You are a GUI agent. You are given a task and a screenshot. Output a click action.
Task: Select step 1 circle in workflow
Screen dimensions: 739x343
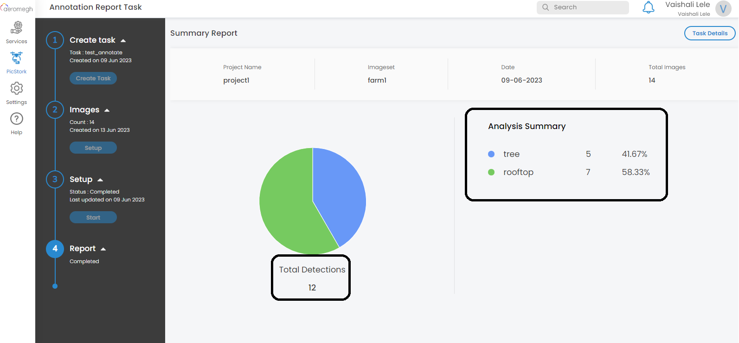(x=55, y=40)
